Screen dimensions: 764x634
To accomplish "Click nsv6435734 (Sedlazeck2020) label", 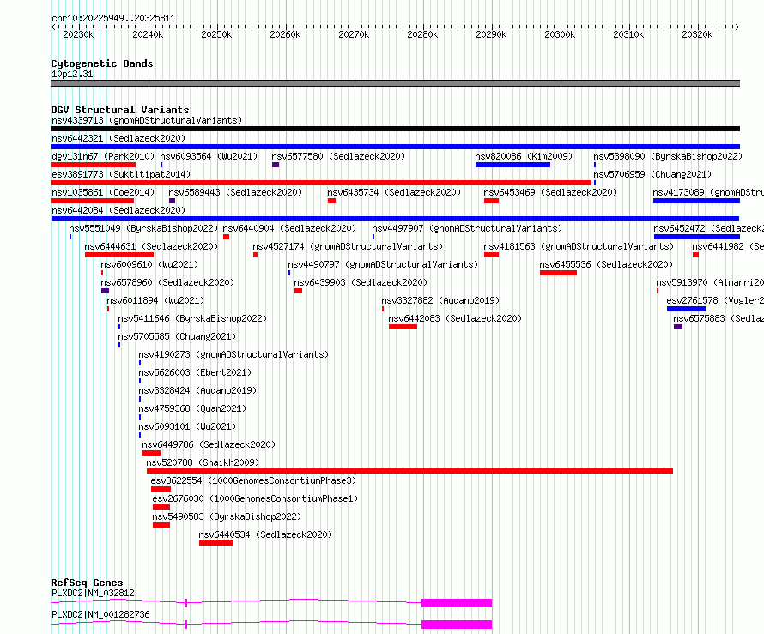I will point(394,192).
